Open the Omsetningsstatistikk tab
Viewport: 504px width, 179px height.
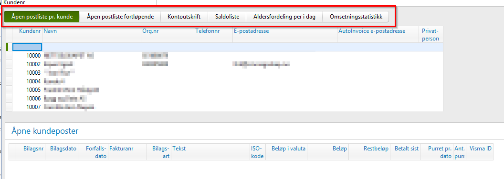pos(356,17)
